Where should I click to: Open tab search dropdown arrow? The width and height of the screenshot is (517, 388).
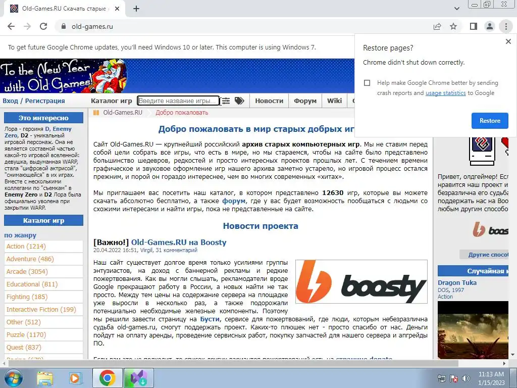(x=456, y=9)
